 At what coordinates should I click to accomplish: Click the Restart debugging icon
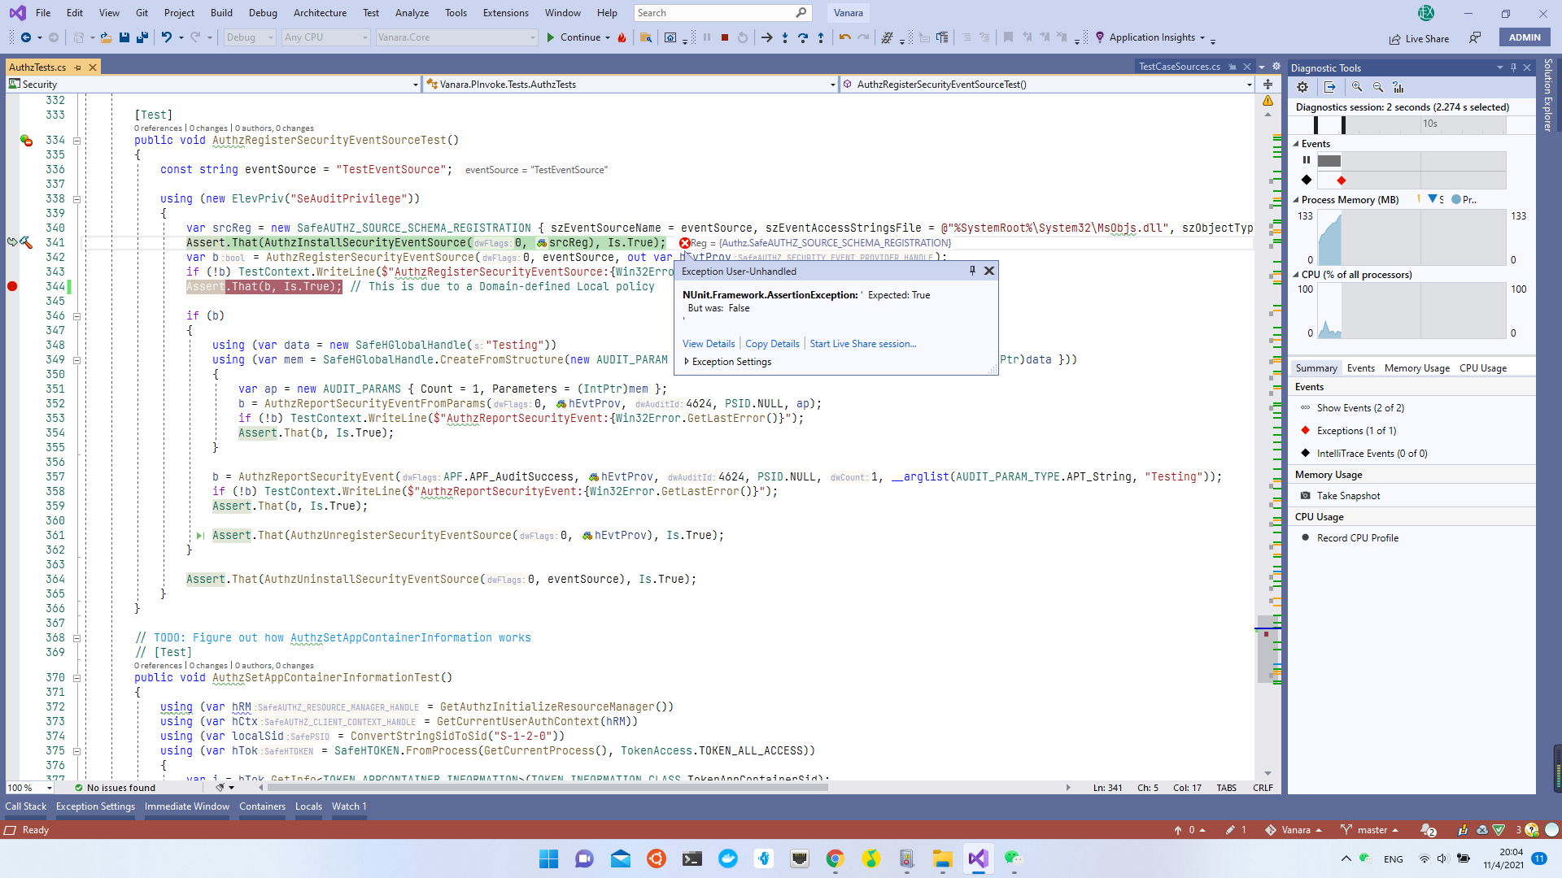coord(742,37)
